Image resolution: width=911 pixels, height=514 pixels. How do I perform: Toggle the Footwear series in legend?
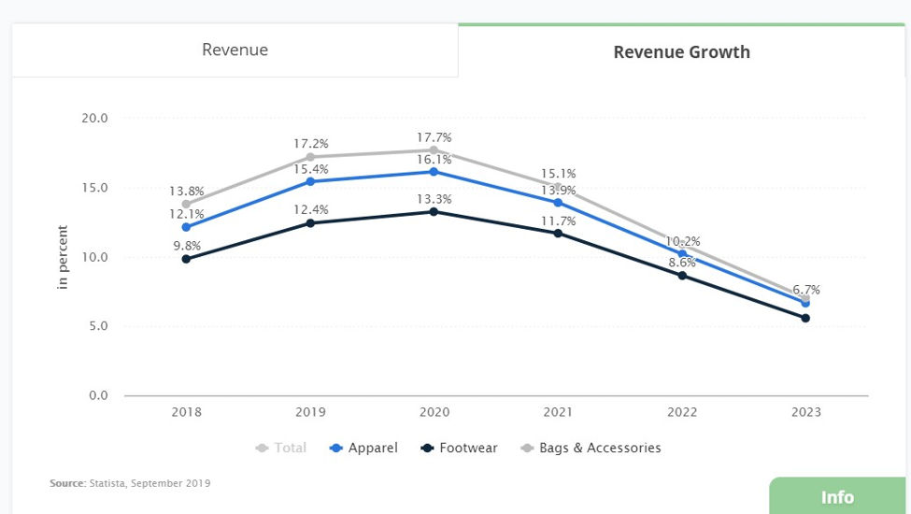[x=460, y=448]
